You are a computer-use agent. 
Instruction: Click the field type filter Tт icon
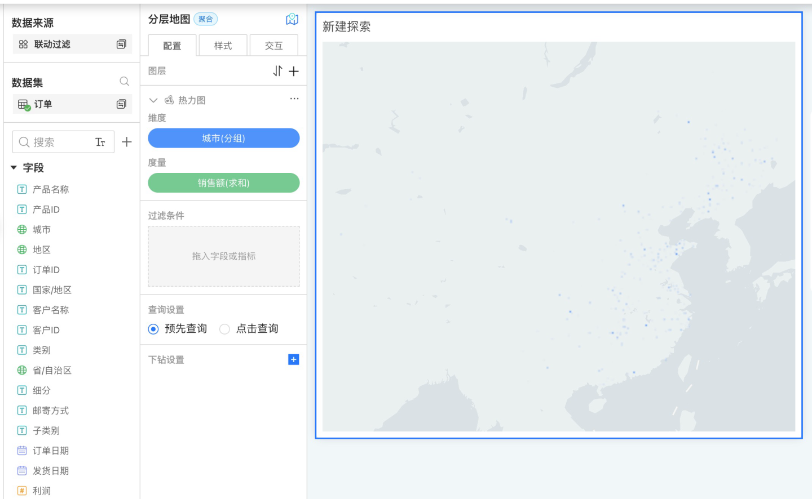point(100,142)
